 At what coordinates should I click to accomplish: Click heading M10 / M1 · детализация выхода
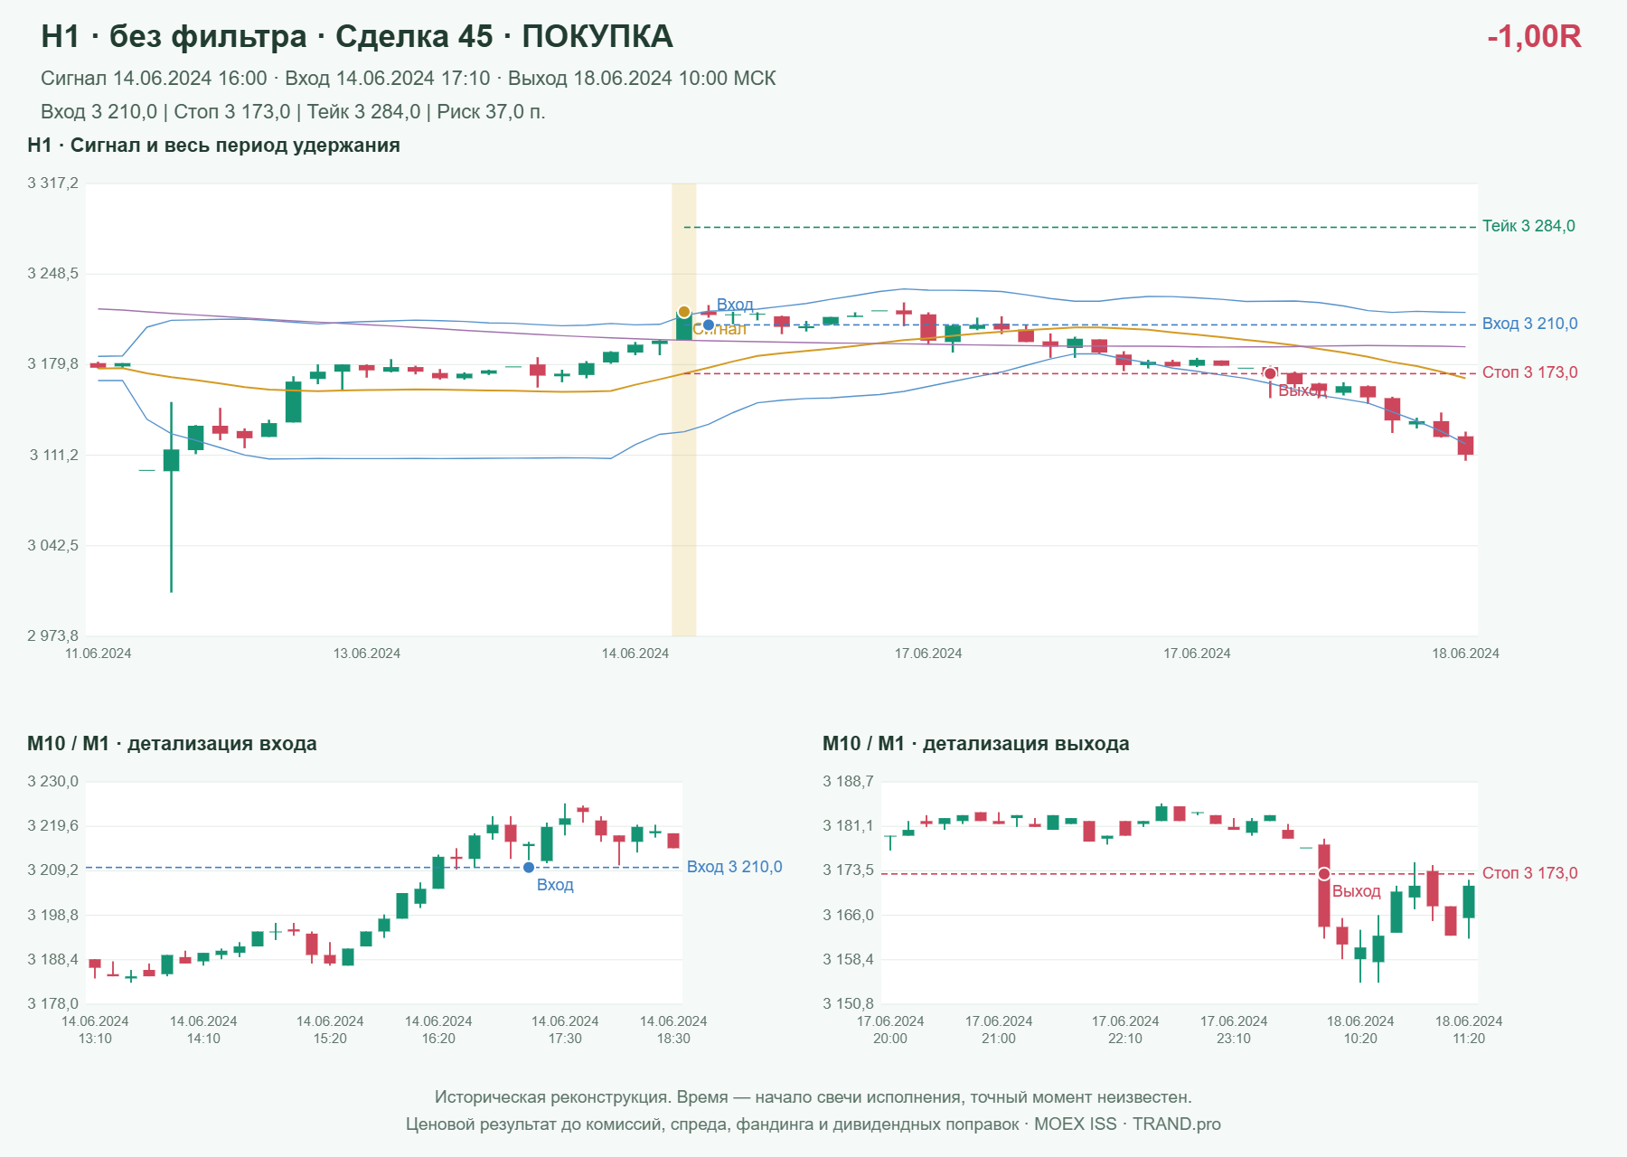pos(976,744)
